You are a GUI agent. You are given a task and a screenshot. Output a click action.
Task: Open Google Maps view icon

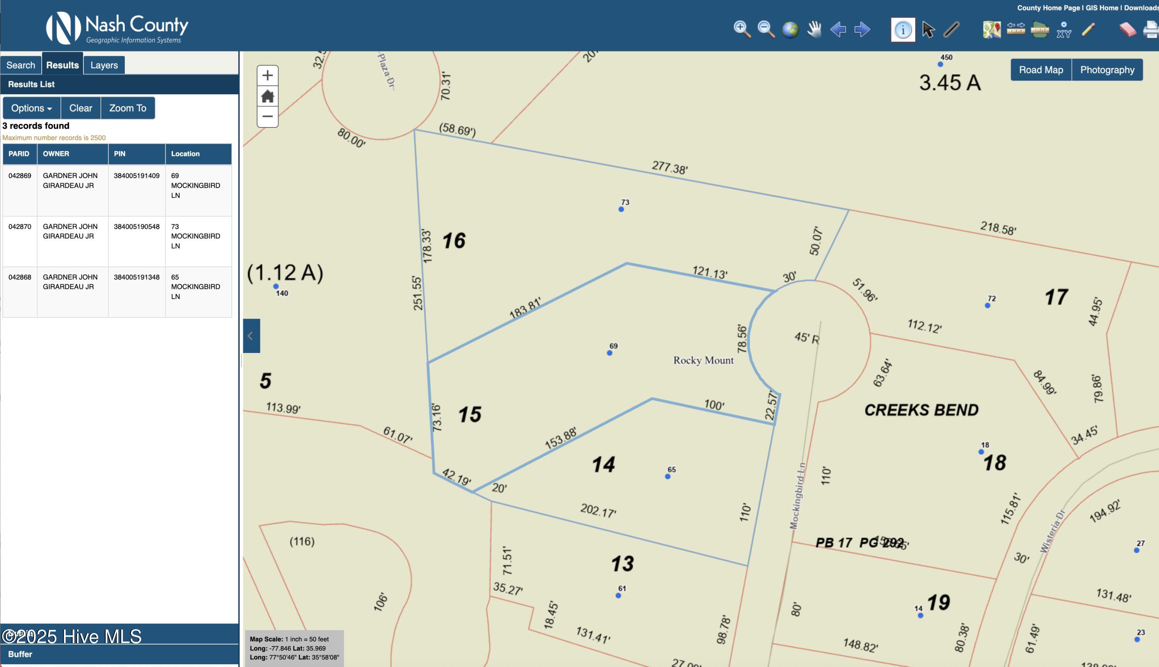991,30
